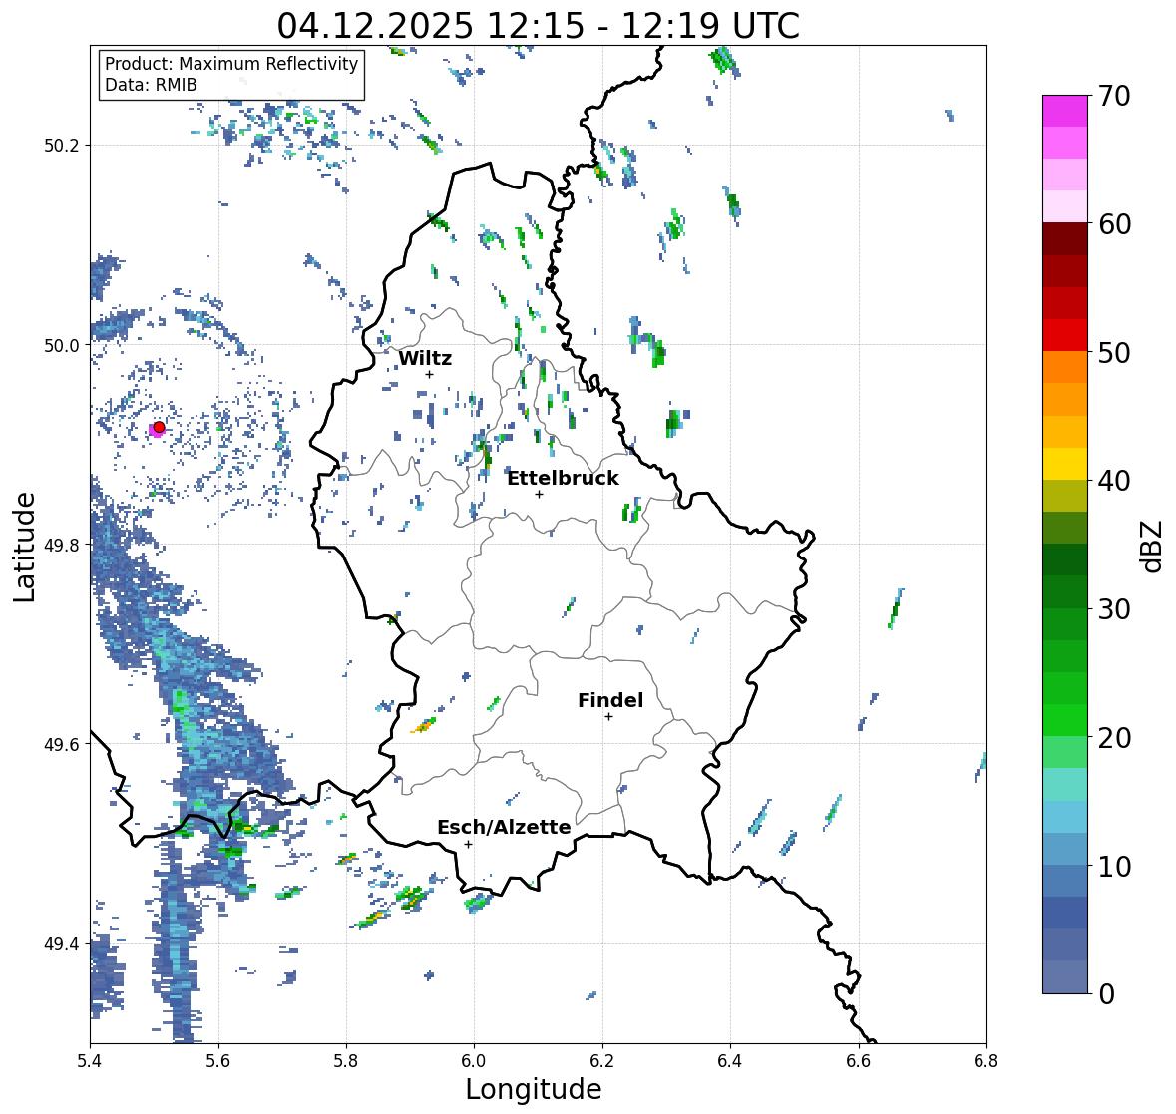1176x1114 pixels.
Task: Click the 10 tick on the colorbar
Action: pyautogui.click(x=1114, y=866)
